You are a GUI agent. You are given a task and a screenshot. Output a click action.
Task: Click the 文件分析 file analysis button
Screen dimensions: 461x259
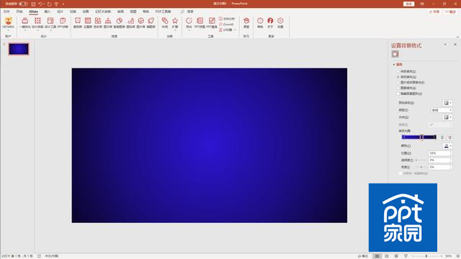coord(227,19)
